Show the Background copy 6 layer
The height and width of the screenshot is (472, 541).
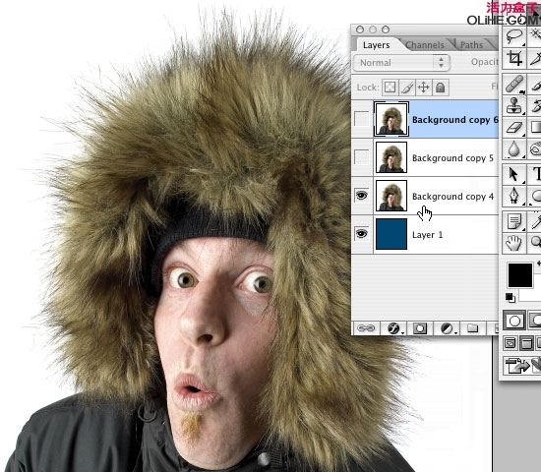[x=362, y=119]
